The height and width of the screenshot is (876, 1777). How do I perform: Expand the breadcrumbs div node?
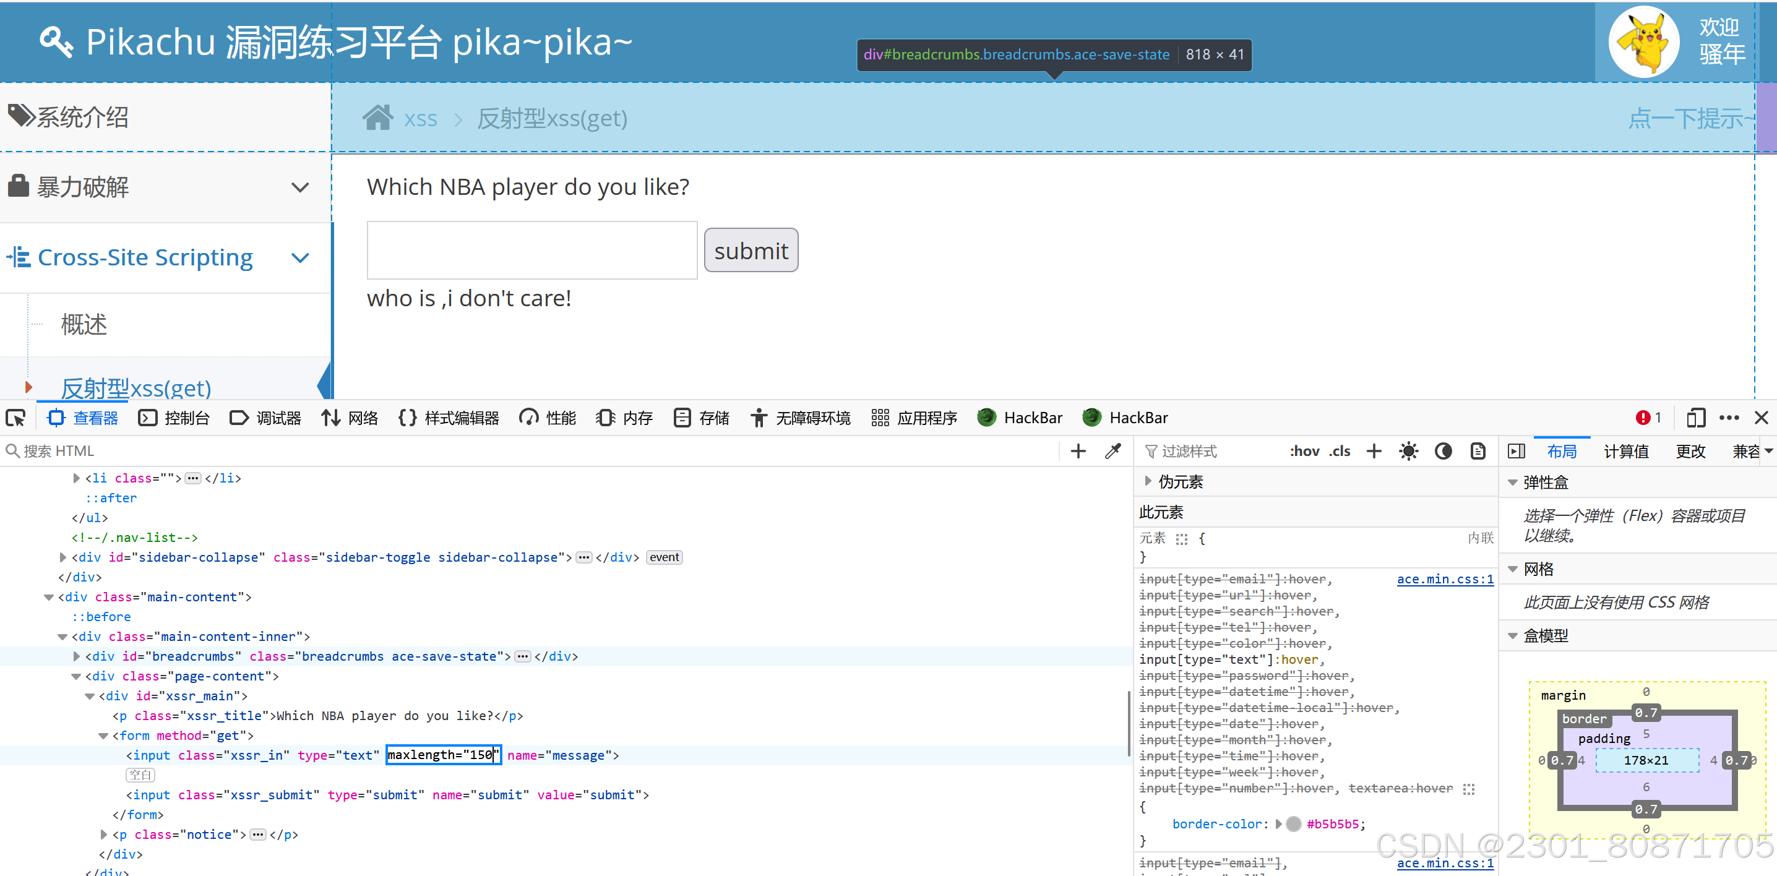coord(77,656)
